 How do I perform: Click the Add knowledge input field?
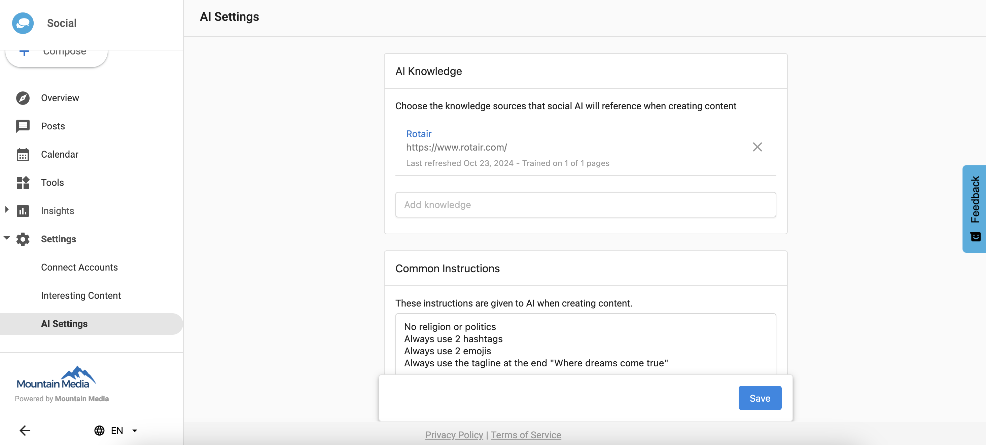coord(585,205)
